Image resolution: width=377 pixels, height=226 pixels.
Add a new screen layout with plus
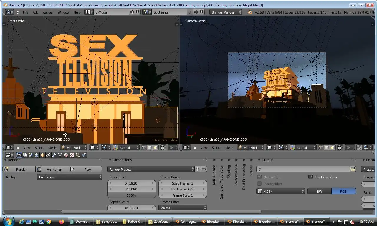coord(132,12)
